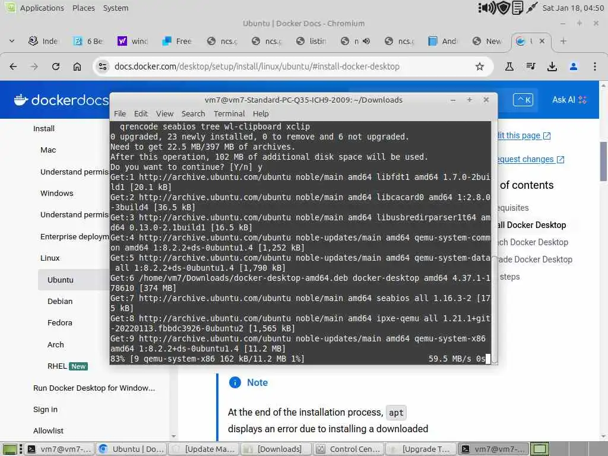Open Downloads window from taskbar

(x=276, y=449)
